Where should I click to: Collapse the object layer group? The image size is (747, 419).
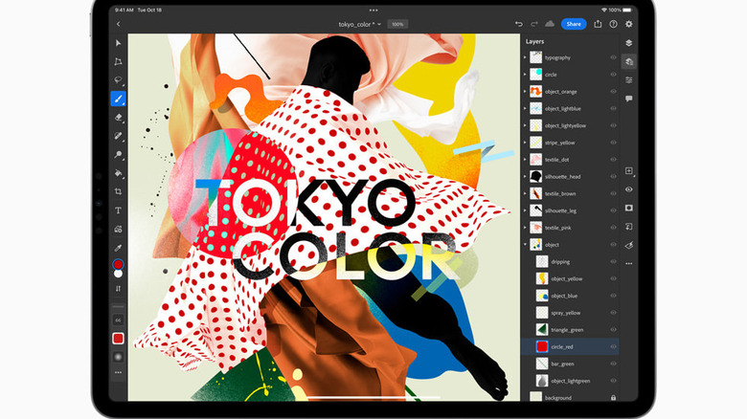tap(525, 245)
